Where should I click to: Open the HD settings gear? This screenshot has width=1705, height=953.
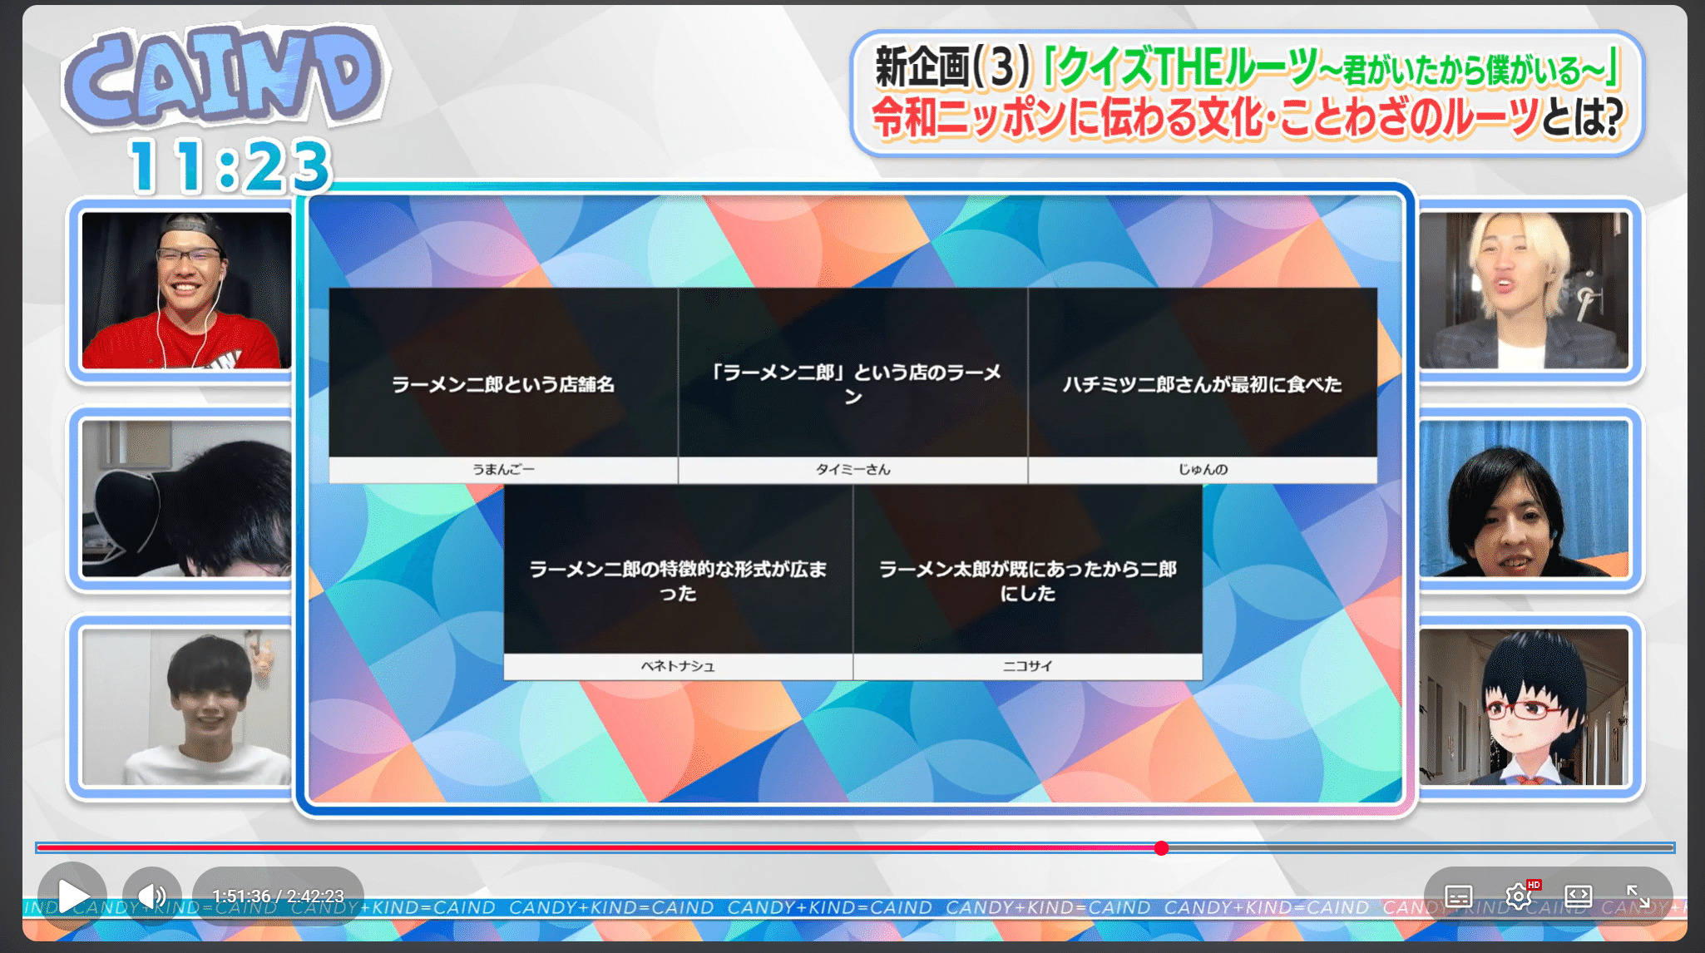[1518, 896]
